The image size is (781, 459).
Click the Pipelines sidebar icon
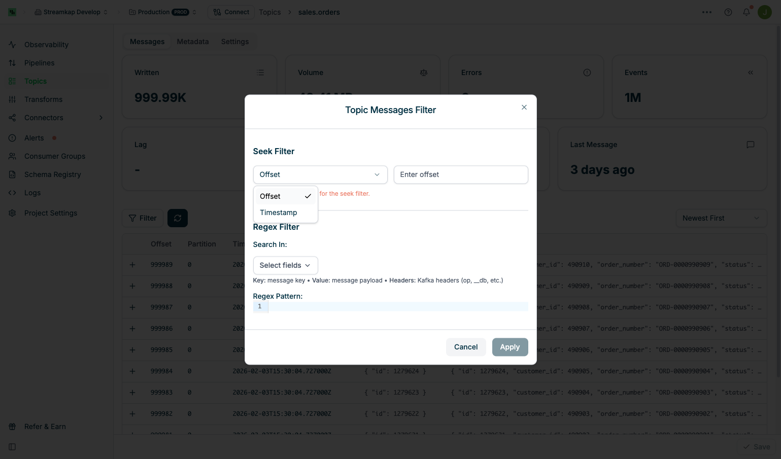pos(12,63)
